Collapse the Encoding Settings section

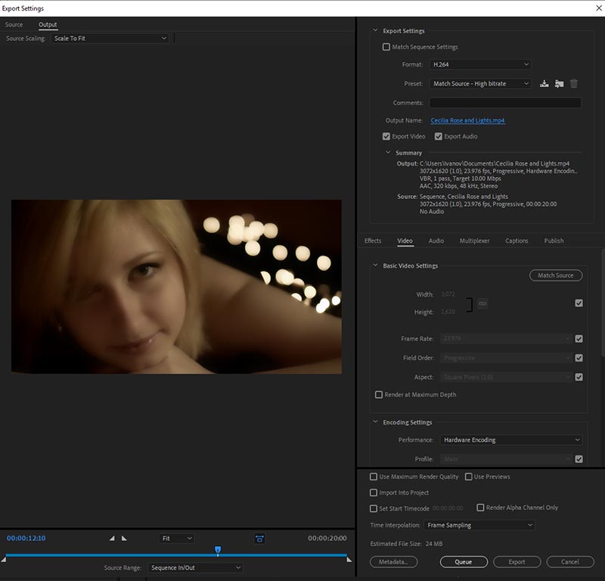tap(375, 422)
